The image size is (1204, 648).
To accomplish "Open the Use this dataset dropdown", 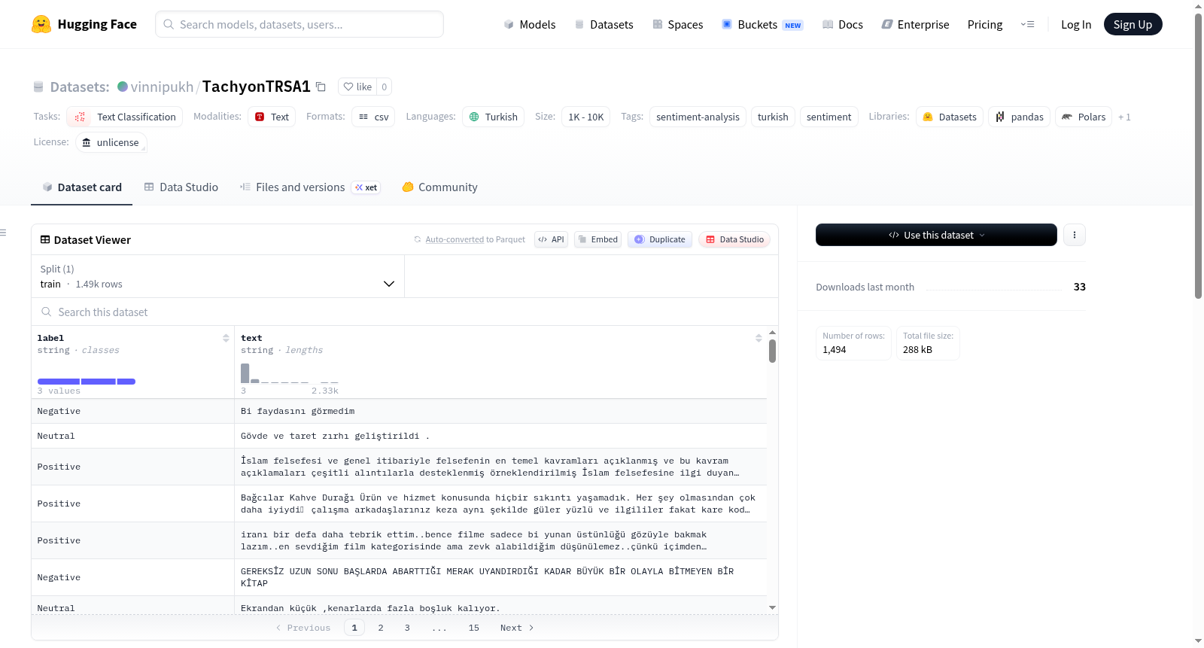I will [936, 235].
